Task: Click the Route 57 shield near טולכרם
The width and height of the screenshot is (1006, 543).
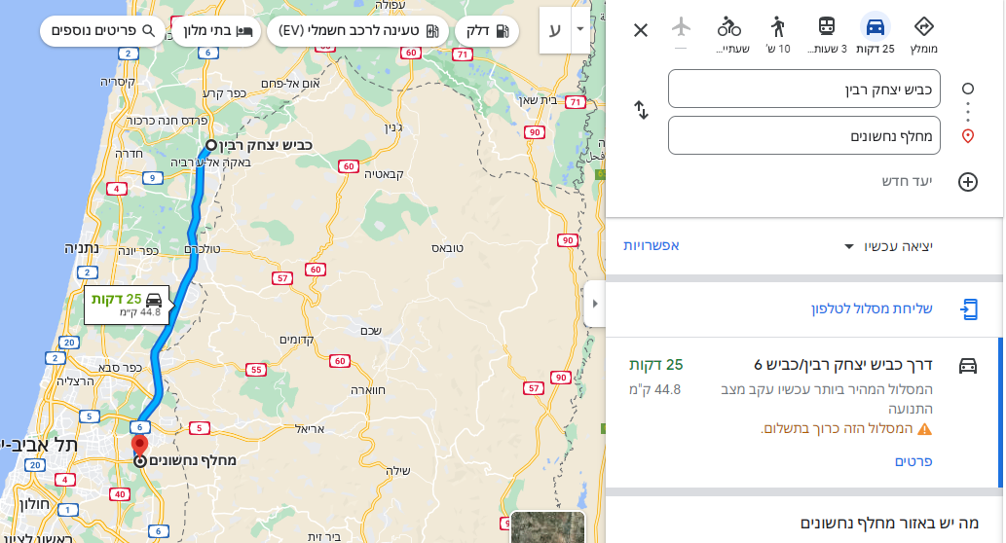Action: (282, 278)
